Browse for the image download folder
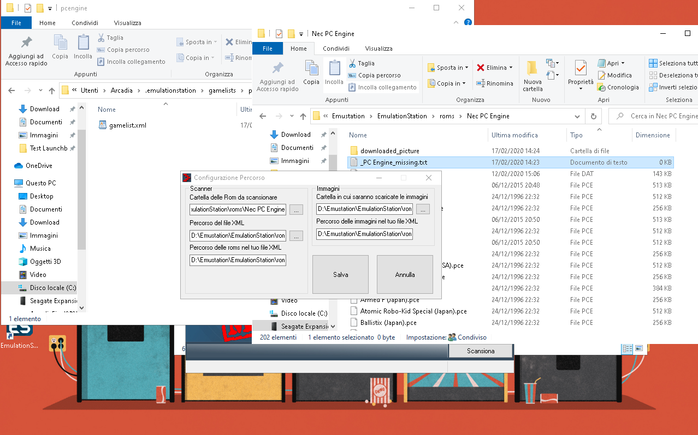The image size is (698, 435). point(423,209)
